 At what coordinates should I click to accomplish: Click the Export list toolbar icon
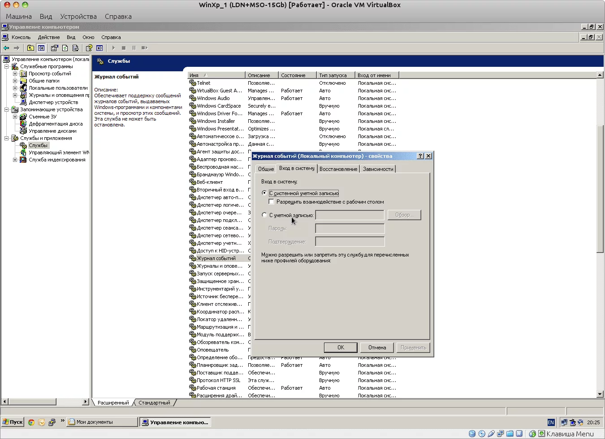[75, 48]
